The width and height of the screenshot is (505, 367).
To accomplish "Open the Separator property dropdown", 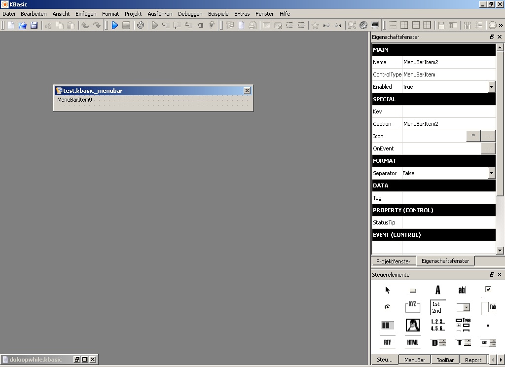I will coord(491,173).
